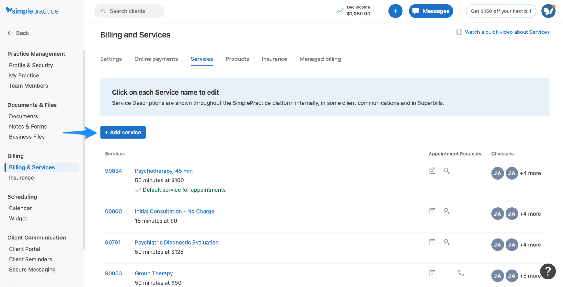Click the add-person icon for Psychiatric Diagnostic Evaluation

click(x=447, y=242)
